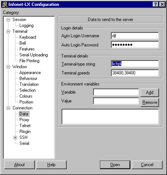
Task: Open the Features category
Action: point(27,49)
